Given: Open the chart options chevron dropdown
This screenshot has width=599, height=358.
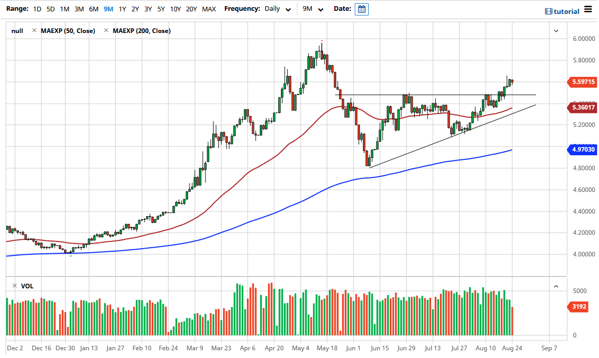Looking at the screenshot, I should pyautogui.click(x=556, y=31).
